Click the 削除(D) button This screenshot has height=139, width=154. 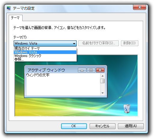pyautogui.click(x=130, y=43)
